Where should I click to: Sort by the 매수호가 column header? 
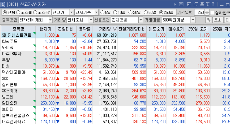[x=176, y=29]
